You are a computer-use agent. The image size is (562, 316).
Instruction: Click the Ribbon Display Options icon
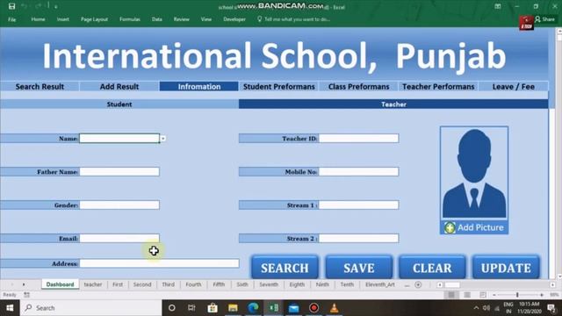click(498, 6)
